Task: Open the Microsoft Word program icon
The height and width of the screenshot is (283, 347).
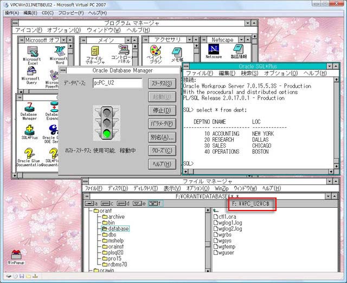Action: click(59, 55)
